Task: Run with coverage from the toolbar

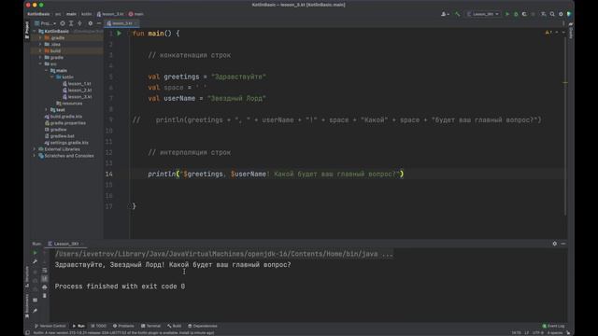Action: click(x=524, y=14)
